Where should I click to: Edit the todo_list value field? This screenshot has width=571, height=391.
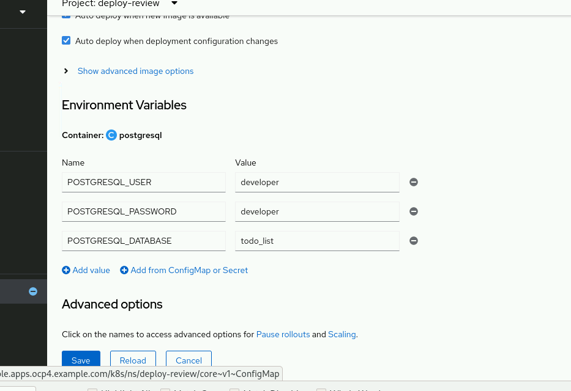tap(317, 241)
